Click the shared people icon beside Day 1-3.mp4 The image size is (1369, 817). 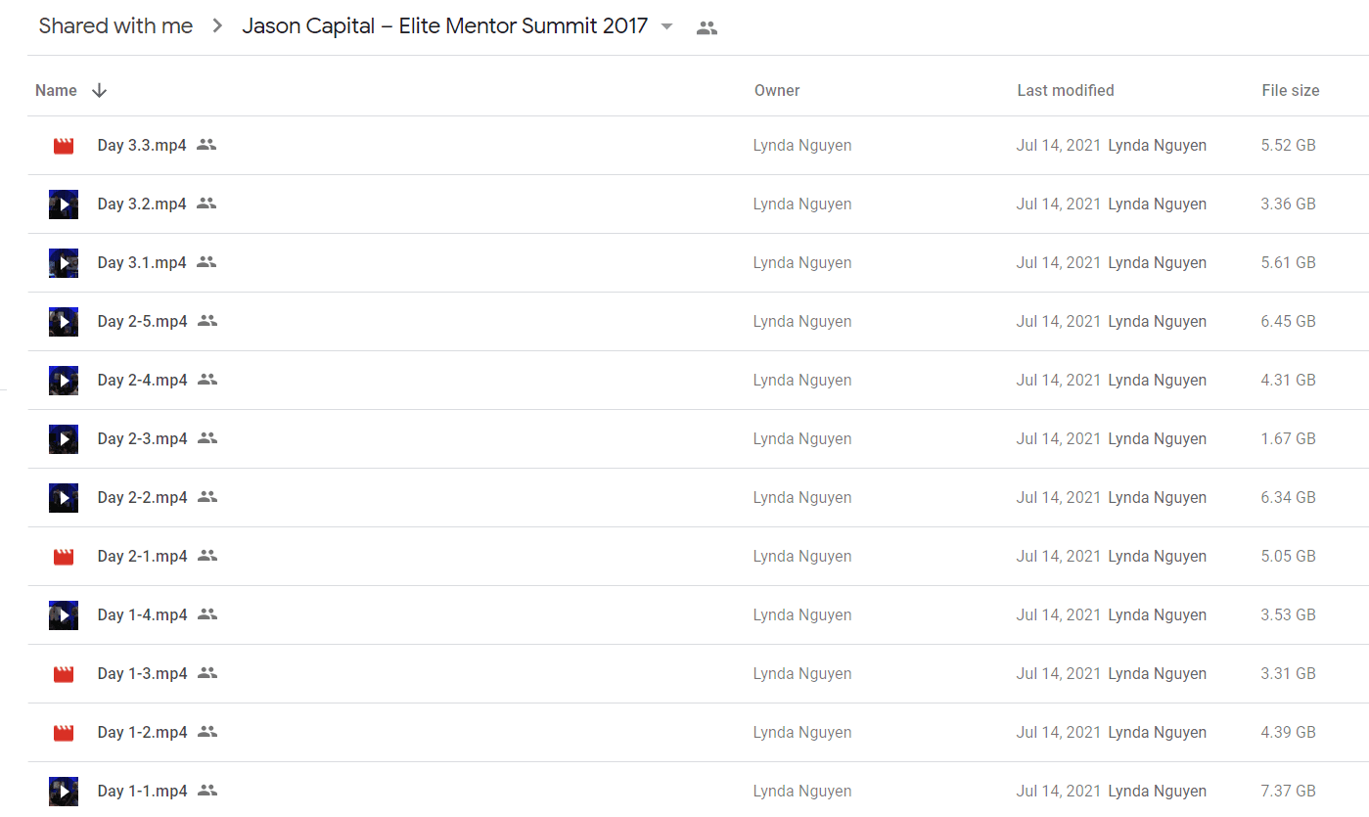point(206,673)
